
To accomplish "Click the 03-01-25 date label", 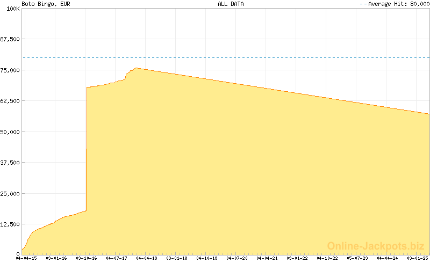I will (x=417, y=258).
